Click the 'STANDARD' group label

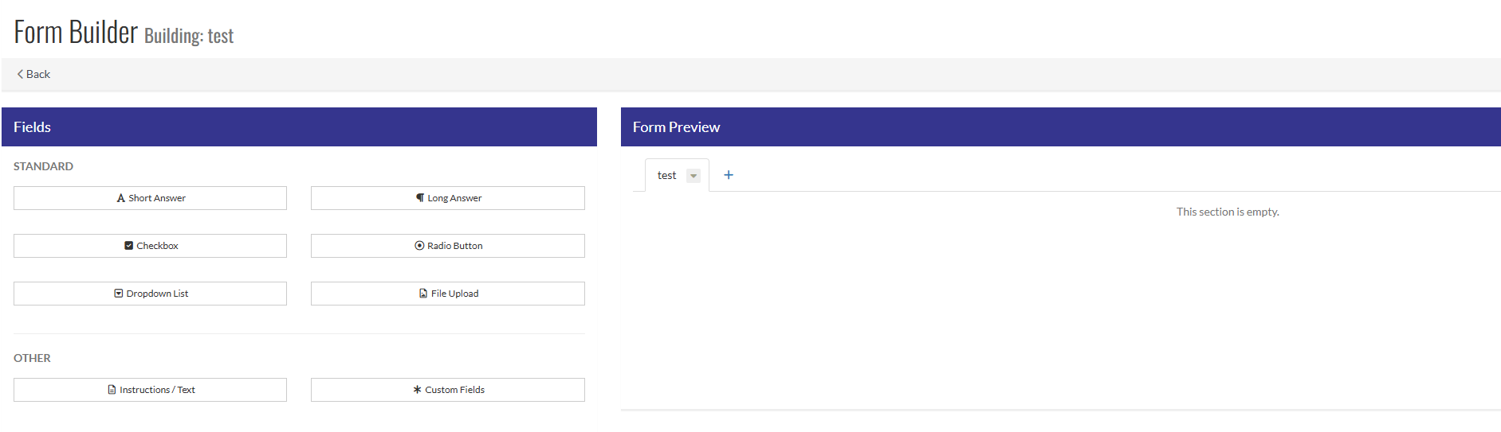(x=43, y=166)
